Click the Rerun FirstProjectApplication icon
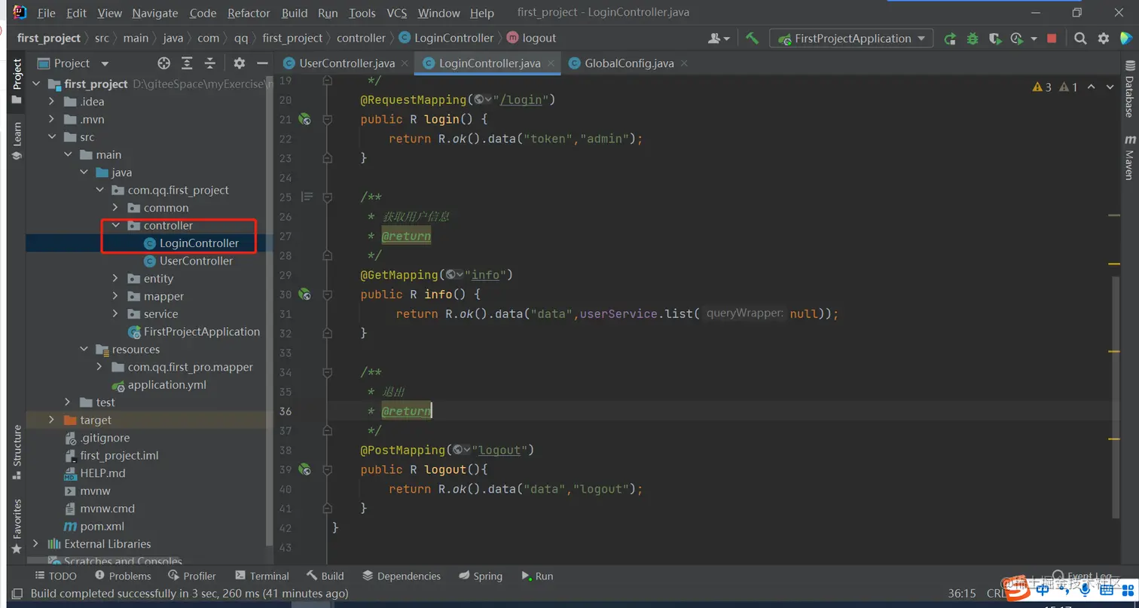Viewport: 1139px width, 608px height. (x=950, y=38)
